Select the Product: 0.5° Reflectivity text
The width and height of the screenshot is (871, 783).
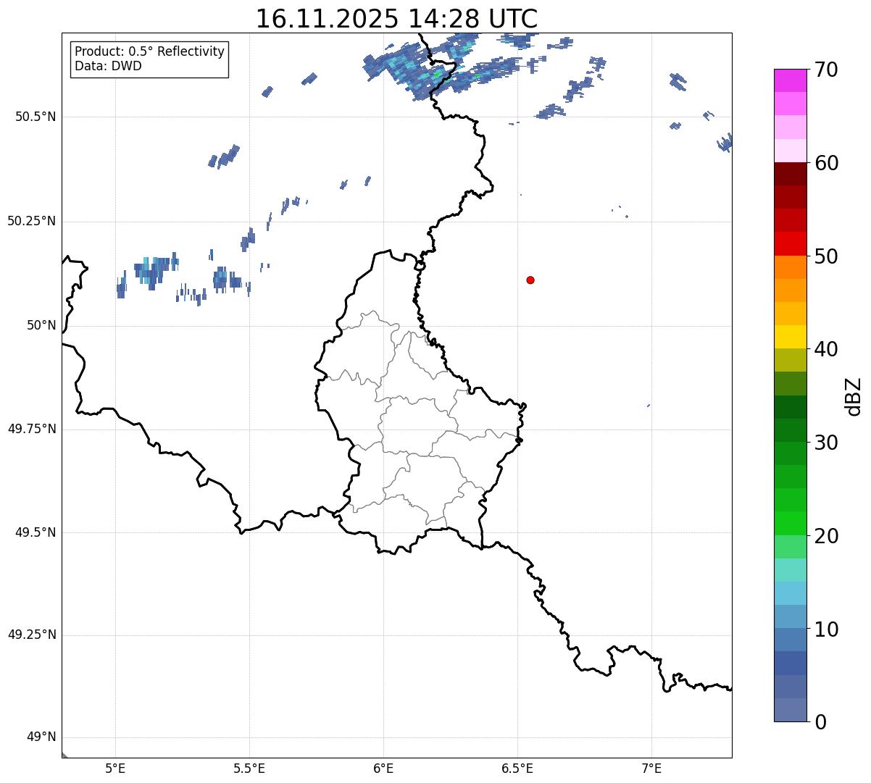(x=149, y=52)
